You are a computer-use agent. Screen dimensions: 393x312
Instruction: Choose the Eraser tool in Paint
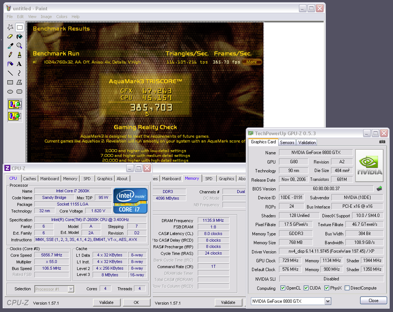click(10, 36)
